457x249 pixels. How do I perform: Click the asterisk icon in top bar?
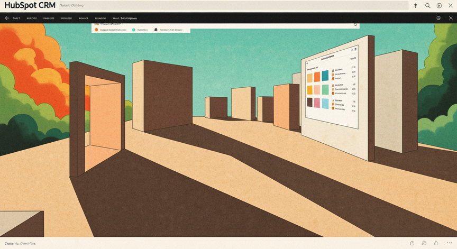coord(416,5)
